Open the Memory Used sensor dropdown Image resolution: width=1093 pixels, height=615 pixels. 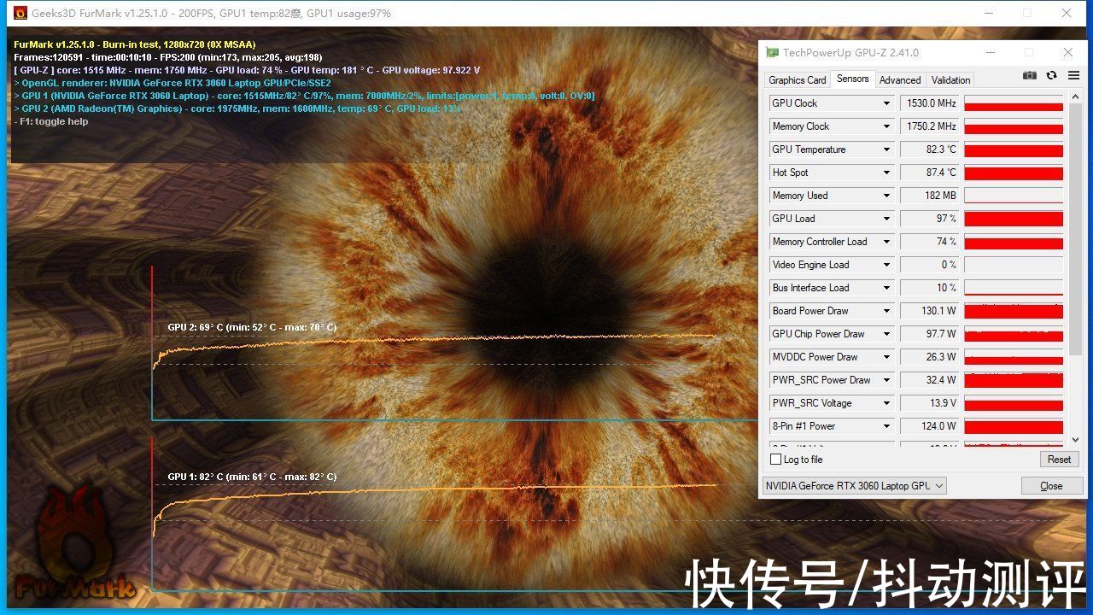(x=886, y=196)
